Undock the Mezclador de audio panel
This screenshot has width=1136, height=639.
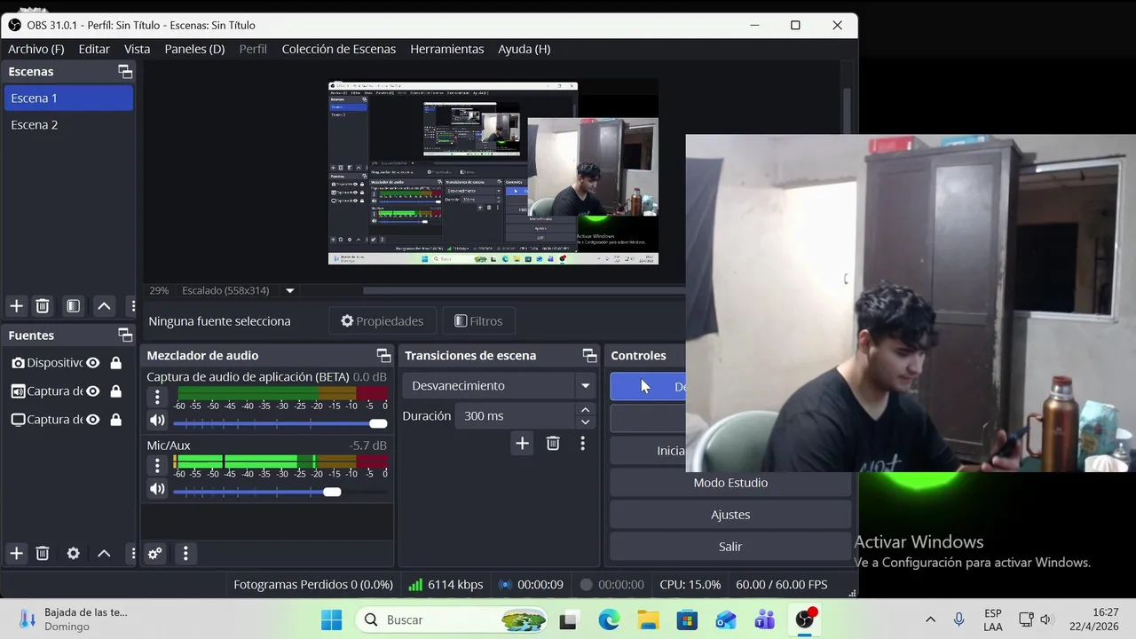pos(383,356)
